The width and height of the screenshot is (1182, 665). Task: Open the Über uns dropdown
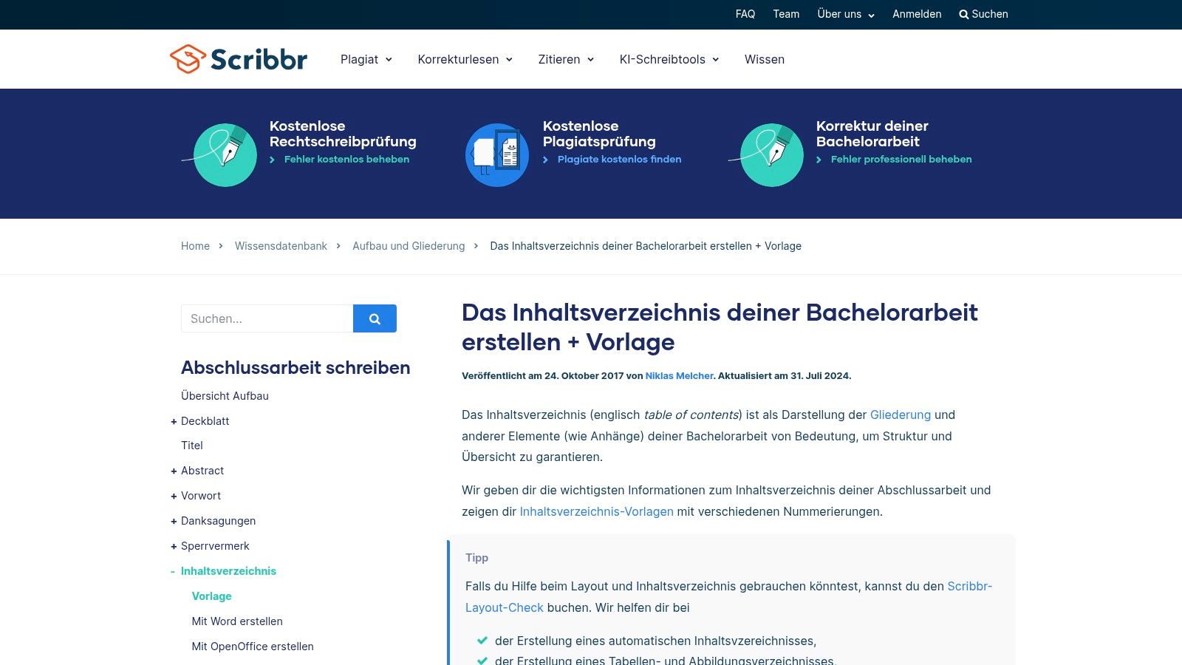pyautogui.click(x=844, y=14)
